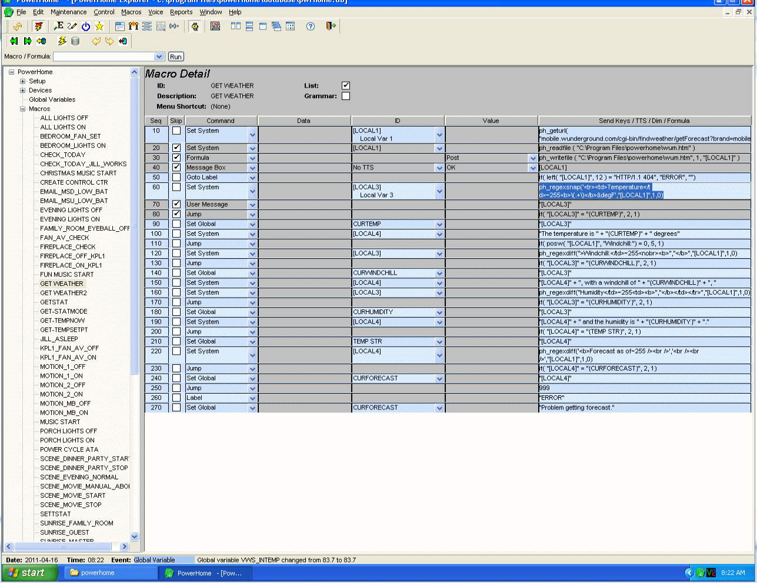Viewport: 757px width, 583px height.
Task: Check Skip for sequence 90 Set Global
Action: click(x=176, y=224)
